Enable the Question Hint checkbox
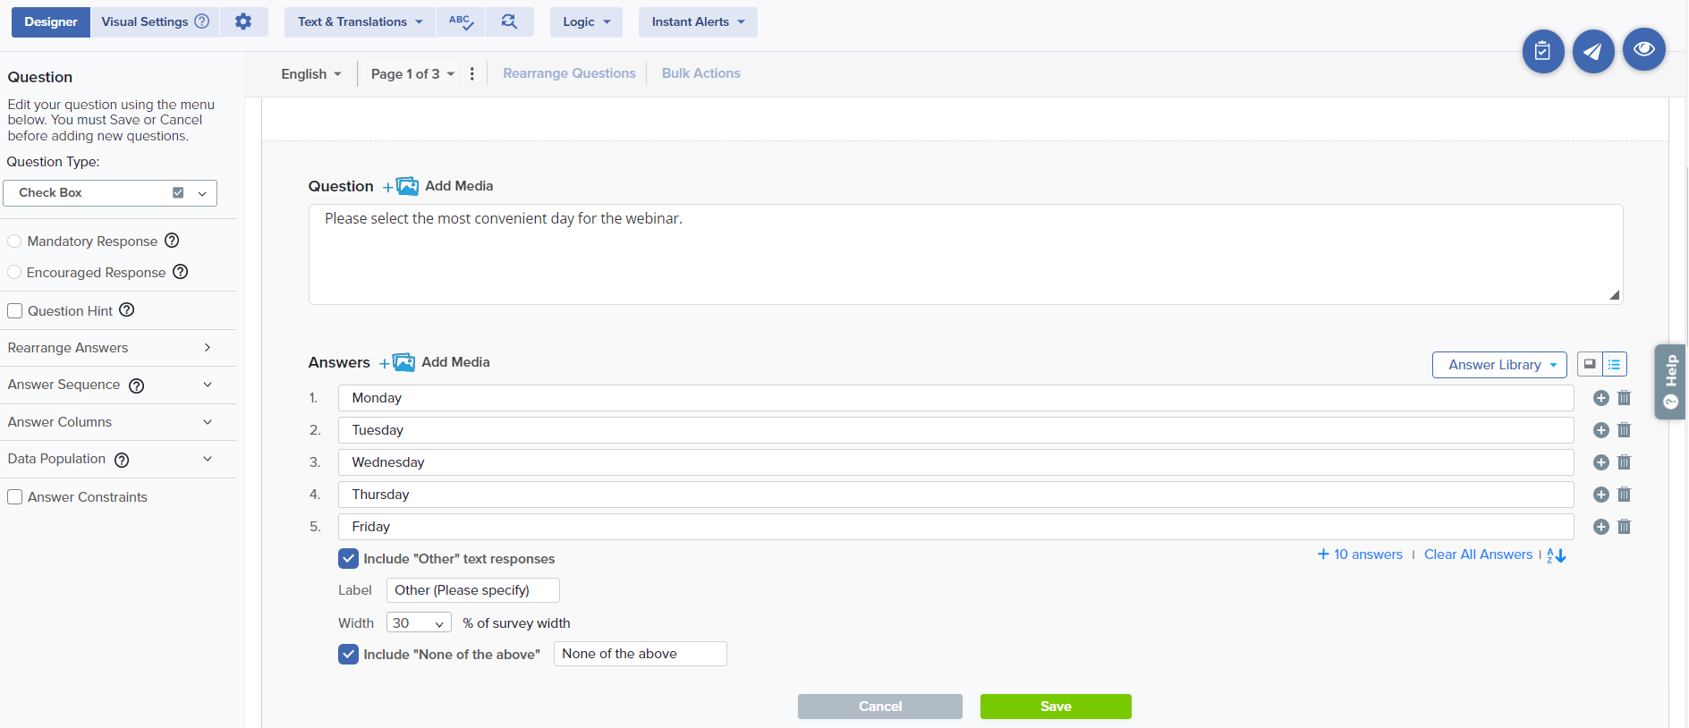1689x728 pixels. [x=15, y=311]
